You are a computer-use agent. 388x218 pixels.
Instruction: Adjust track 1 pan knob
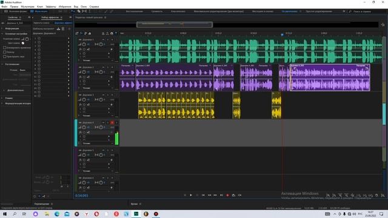tap(101, 44)
